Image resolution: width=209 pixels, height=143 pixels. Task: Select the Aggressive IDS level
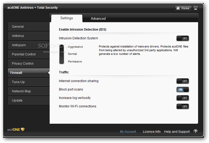(75, 47)
